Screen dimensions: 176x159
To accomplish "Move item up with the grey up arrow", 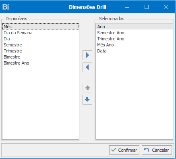I will pos(87,88).
